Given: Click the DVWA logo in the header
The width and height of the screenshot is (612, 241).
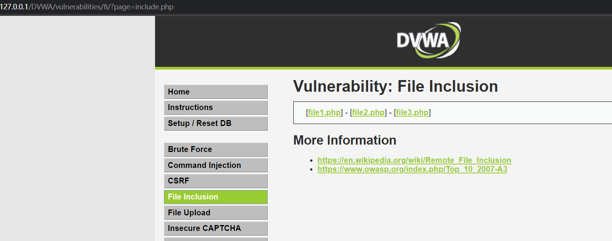Looking at the screenshot, I should 428,40.
